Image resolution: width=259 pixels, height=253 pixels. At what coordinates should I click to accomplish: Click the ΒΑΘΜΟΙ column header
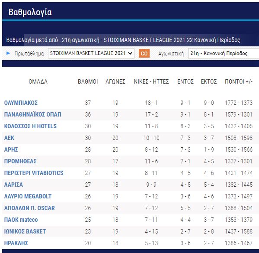(88, 81)
